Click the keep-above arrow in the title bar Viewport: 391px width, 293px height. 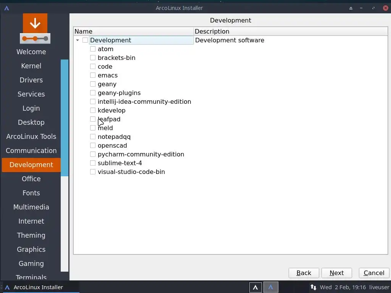pyautogui.click(x=351, y=8)
